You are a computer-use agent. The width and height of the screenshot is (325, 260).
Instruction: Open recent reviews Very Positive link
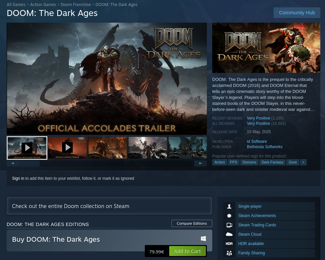pyautogui.click(x=258, y=118)
